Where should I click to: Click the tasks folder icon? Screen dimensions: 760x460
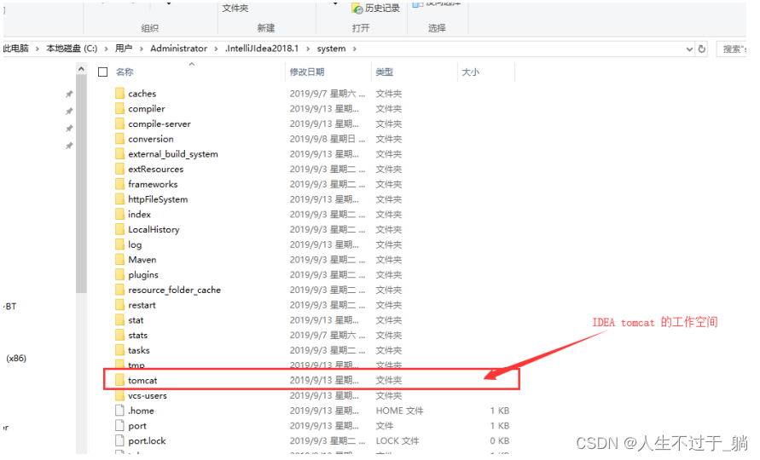119,350
